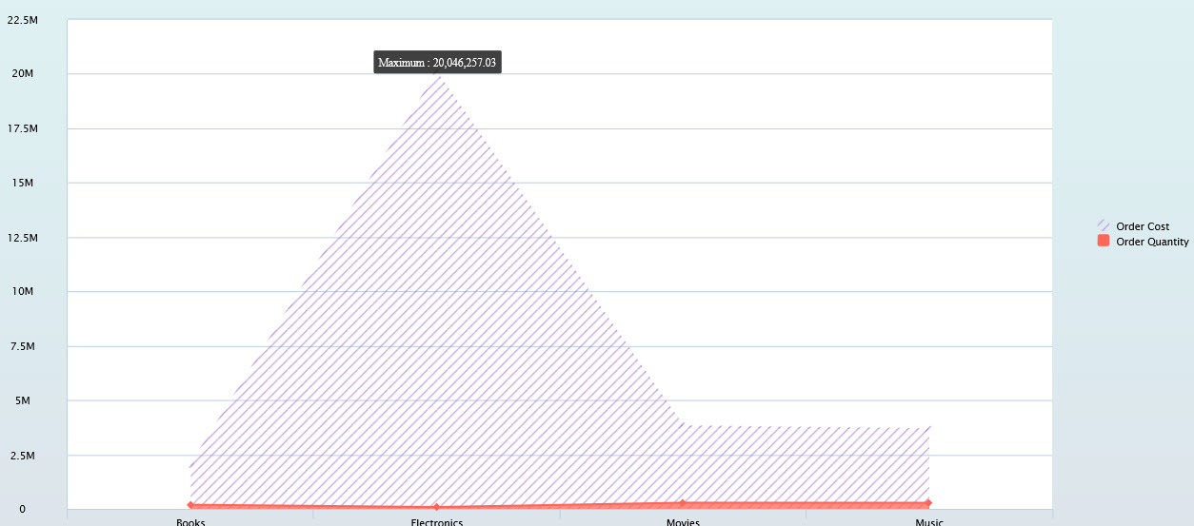Select the Books category axis label
This screenshot has width=1194, height=526.
click(x=190, y=521)
